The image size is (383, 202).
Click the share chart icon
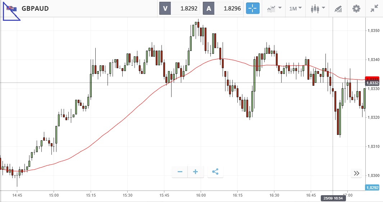point(215,172)
